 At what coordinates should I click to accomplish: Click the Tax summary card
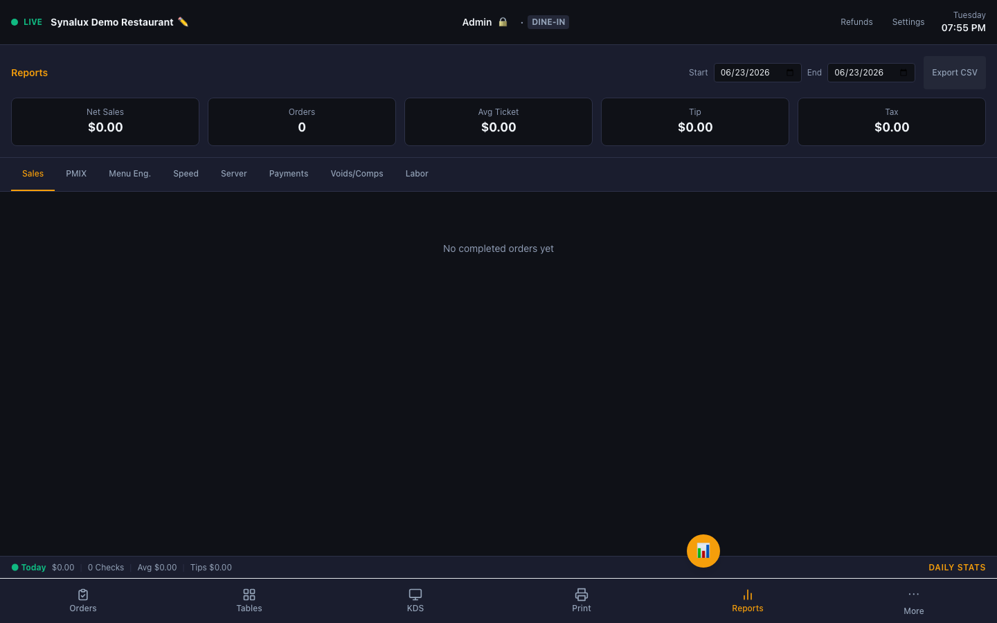point(892,122)
